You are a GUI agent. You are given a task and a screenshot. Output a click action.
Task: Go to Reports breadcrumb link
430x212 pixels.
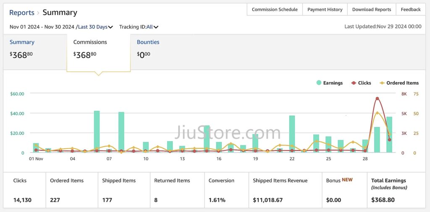pyautogui.click(x=22, y=13)
